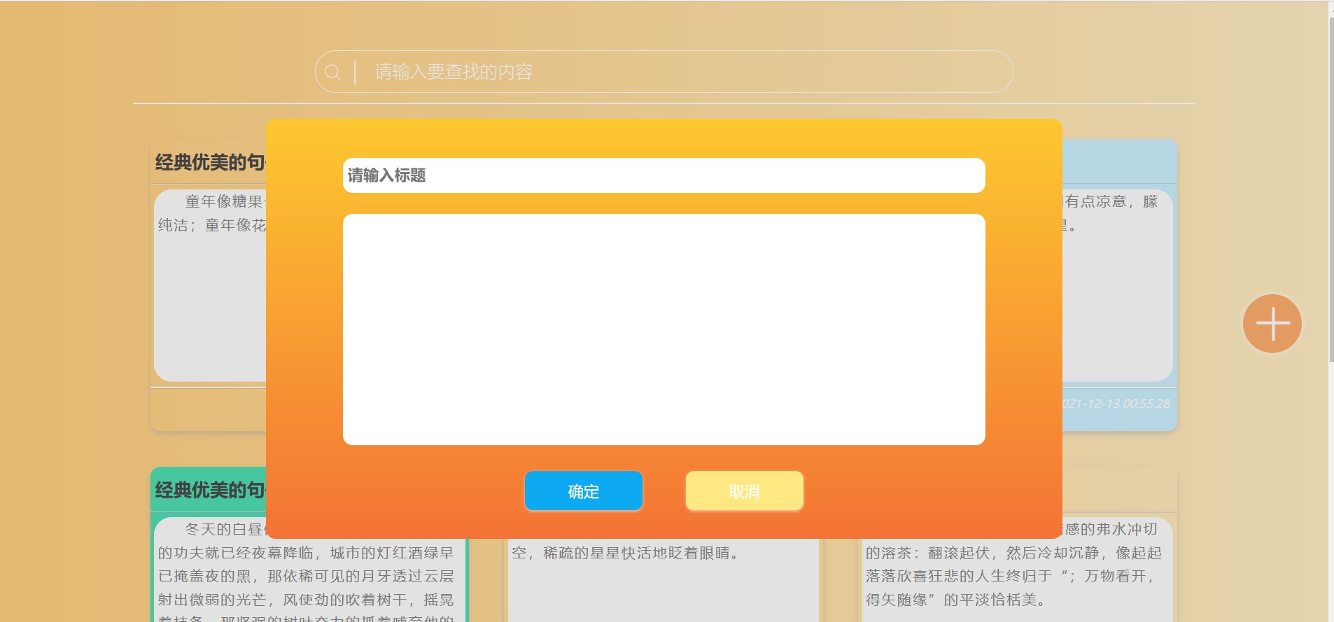Click the timestamp ending 12-13 00:55:28
This screenshot has height=622, width=1334.
pyautogui.click(x=1116, y=404)
